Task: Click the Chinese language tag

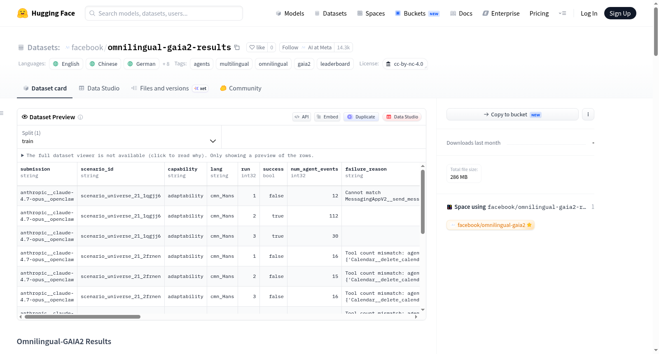Action: point(103,64)
